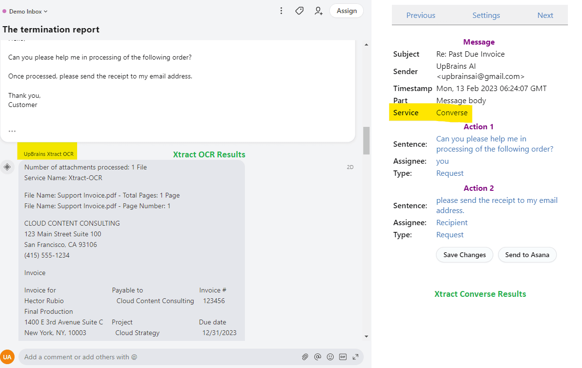Screen dimensions: 582x368
Task: Click 'Service Name: Xtract-OCR' line
Action: [63, 178]
